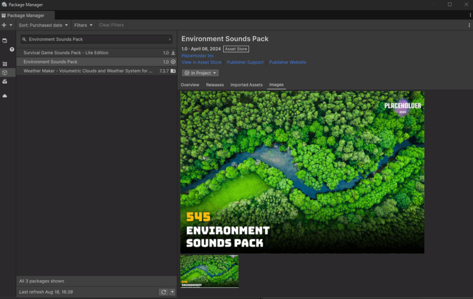Select the small preview thumbnail below the image

(x=209, y=271)
